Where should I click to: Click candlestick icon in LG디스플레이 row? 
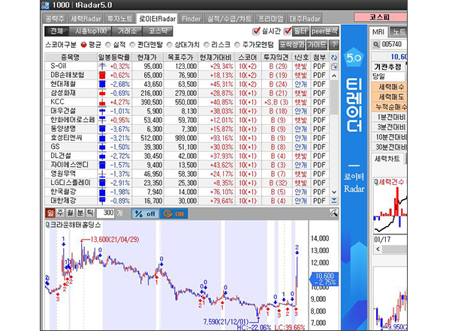[102, 183]
